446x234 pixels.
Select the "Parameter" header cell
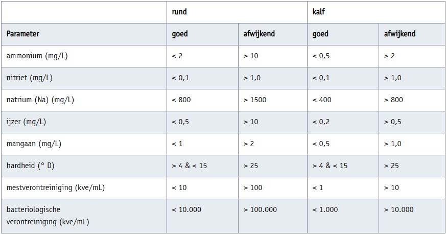tap(23, 34)
